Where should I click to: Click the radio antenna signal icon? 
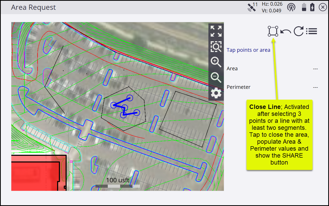tap(291, 7)
